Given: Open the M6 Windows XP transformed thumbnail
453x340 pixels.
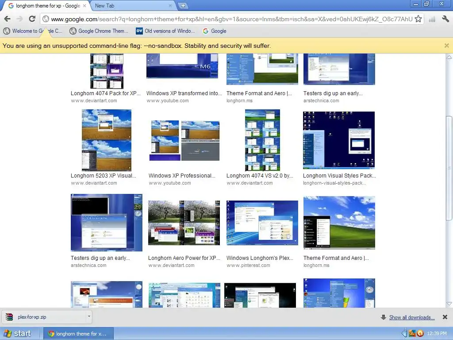Looking at the screenshot, I should pyautogui.click(x=182, y=66).
